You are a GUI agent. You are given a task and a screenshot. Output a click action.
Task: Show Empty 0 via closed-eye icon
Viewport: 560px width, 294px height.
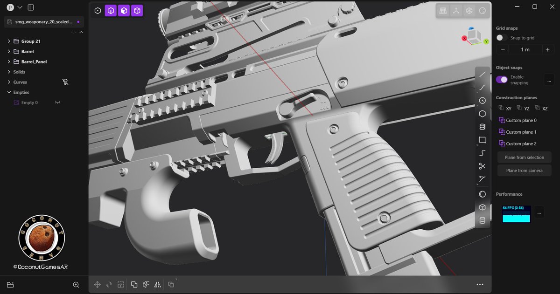click(58, 103)
